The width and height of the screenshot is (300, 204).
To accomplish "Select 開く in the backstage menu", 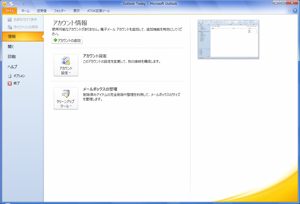I will 11,47.
